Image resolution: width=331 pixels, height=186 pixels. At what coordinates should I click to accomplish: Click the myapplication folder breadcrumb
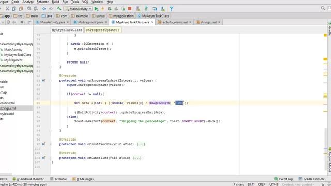pyautogui.click(x=122, y=16)
